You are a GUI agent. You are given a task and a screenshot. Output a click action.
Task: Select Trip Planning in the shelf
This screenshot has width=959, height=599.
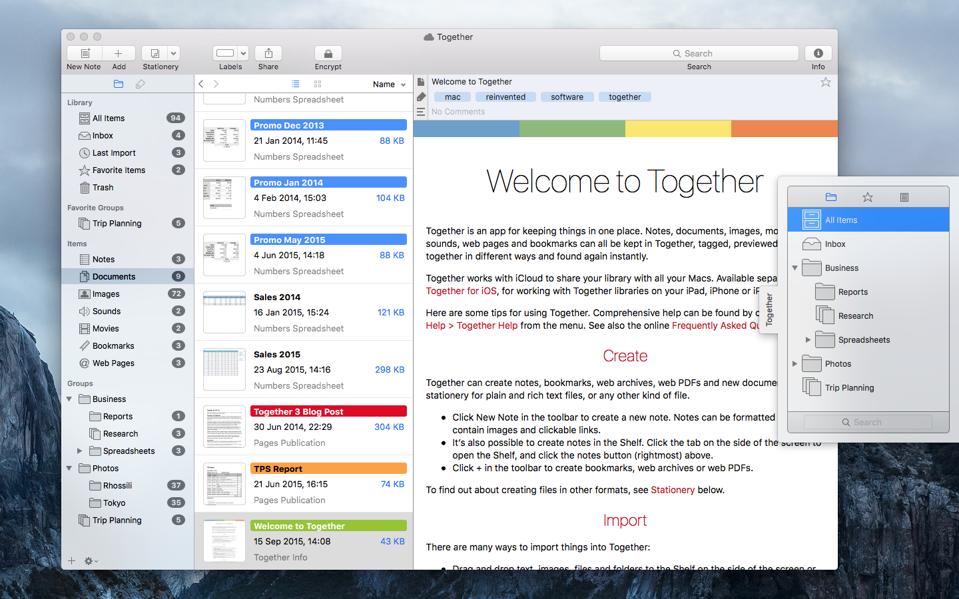(x=849, y=388)
